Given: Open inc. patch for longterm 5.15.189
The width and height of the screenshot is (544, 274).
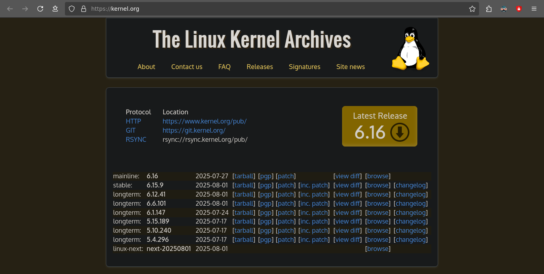Looking at the screenshot, I should coord(314,221).
